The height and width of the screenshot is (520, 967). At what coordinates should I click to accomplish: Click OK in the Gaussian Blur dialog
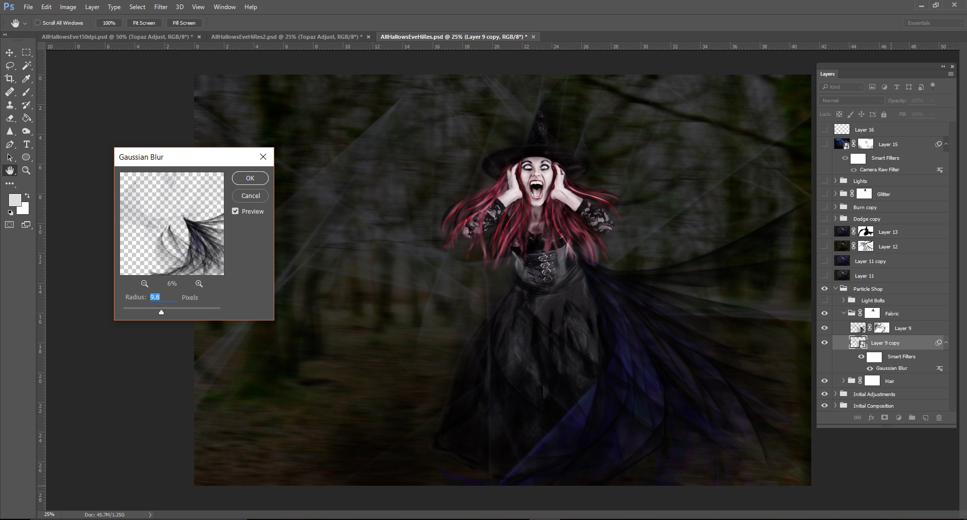(250, 178)
